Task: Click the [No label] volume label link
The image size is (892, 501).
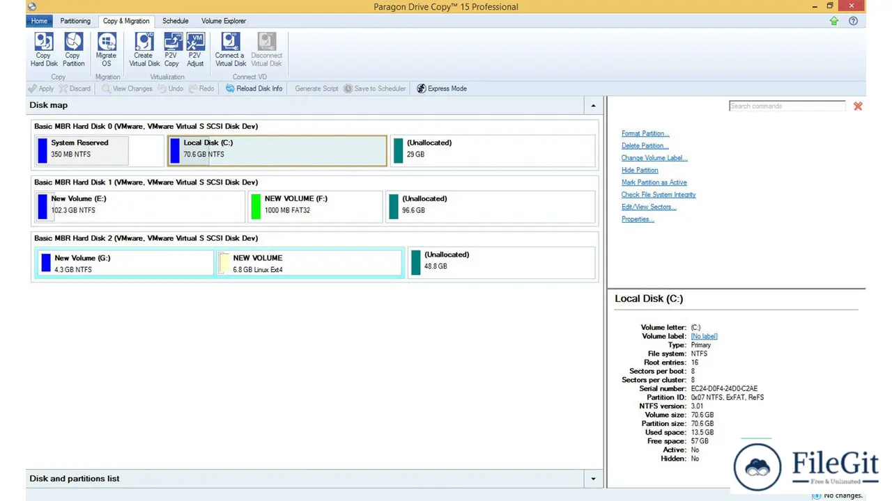Action: pos(704,336)
